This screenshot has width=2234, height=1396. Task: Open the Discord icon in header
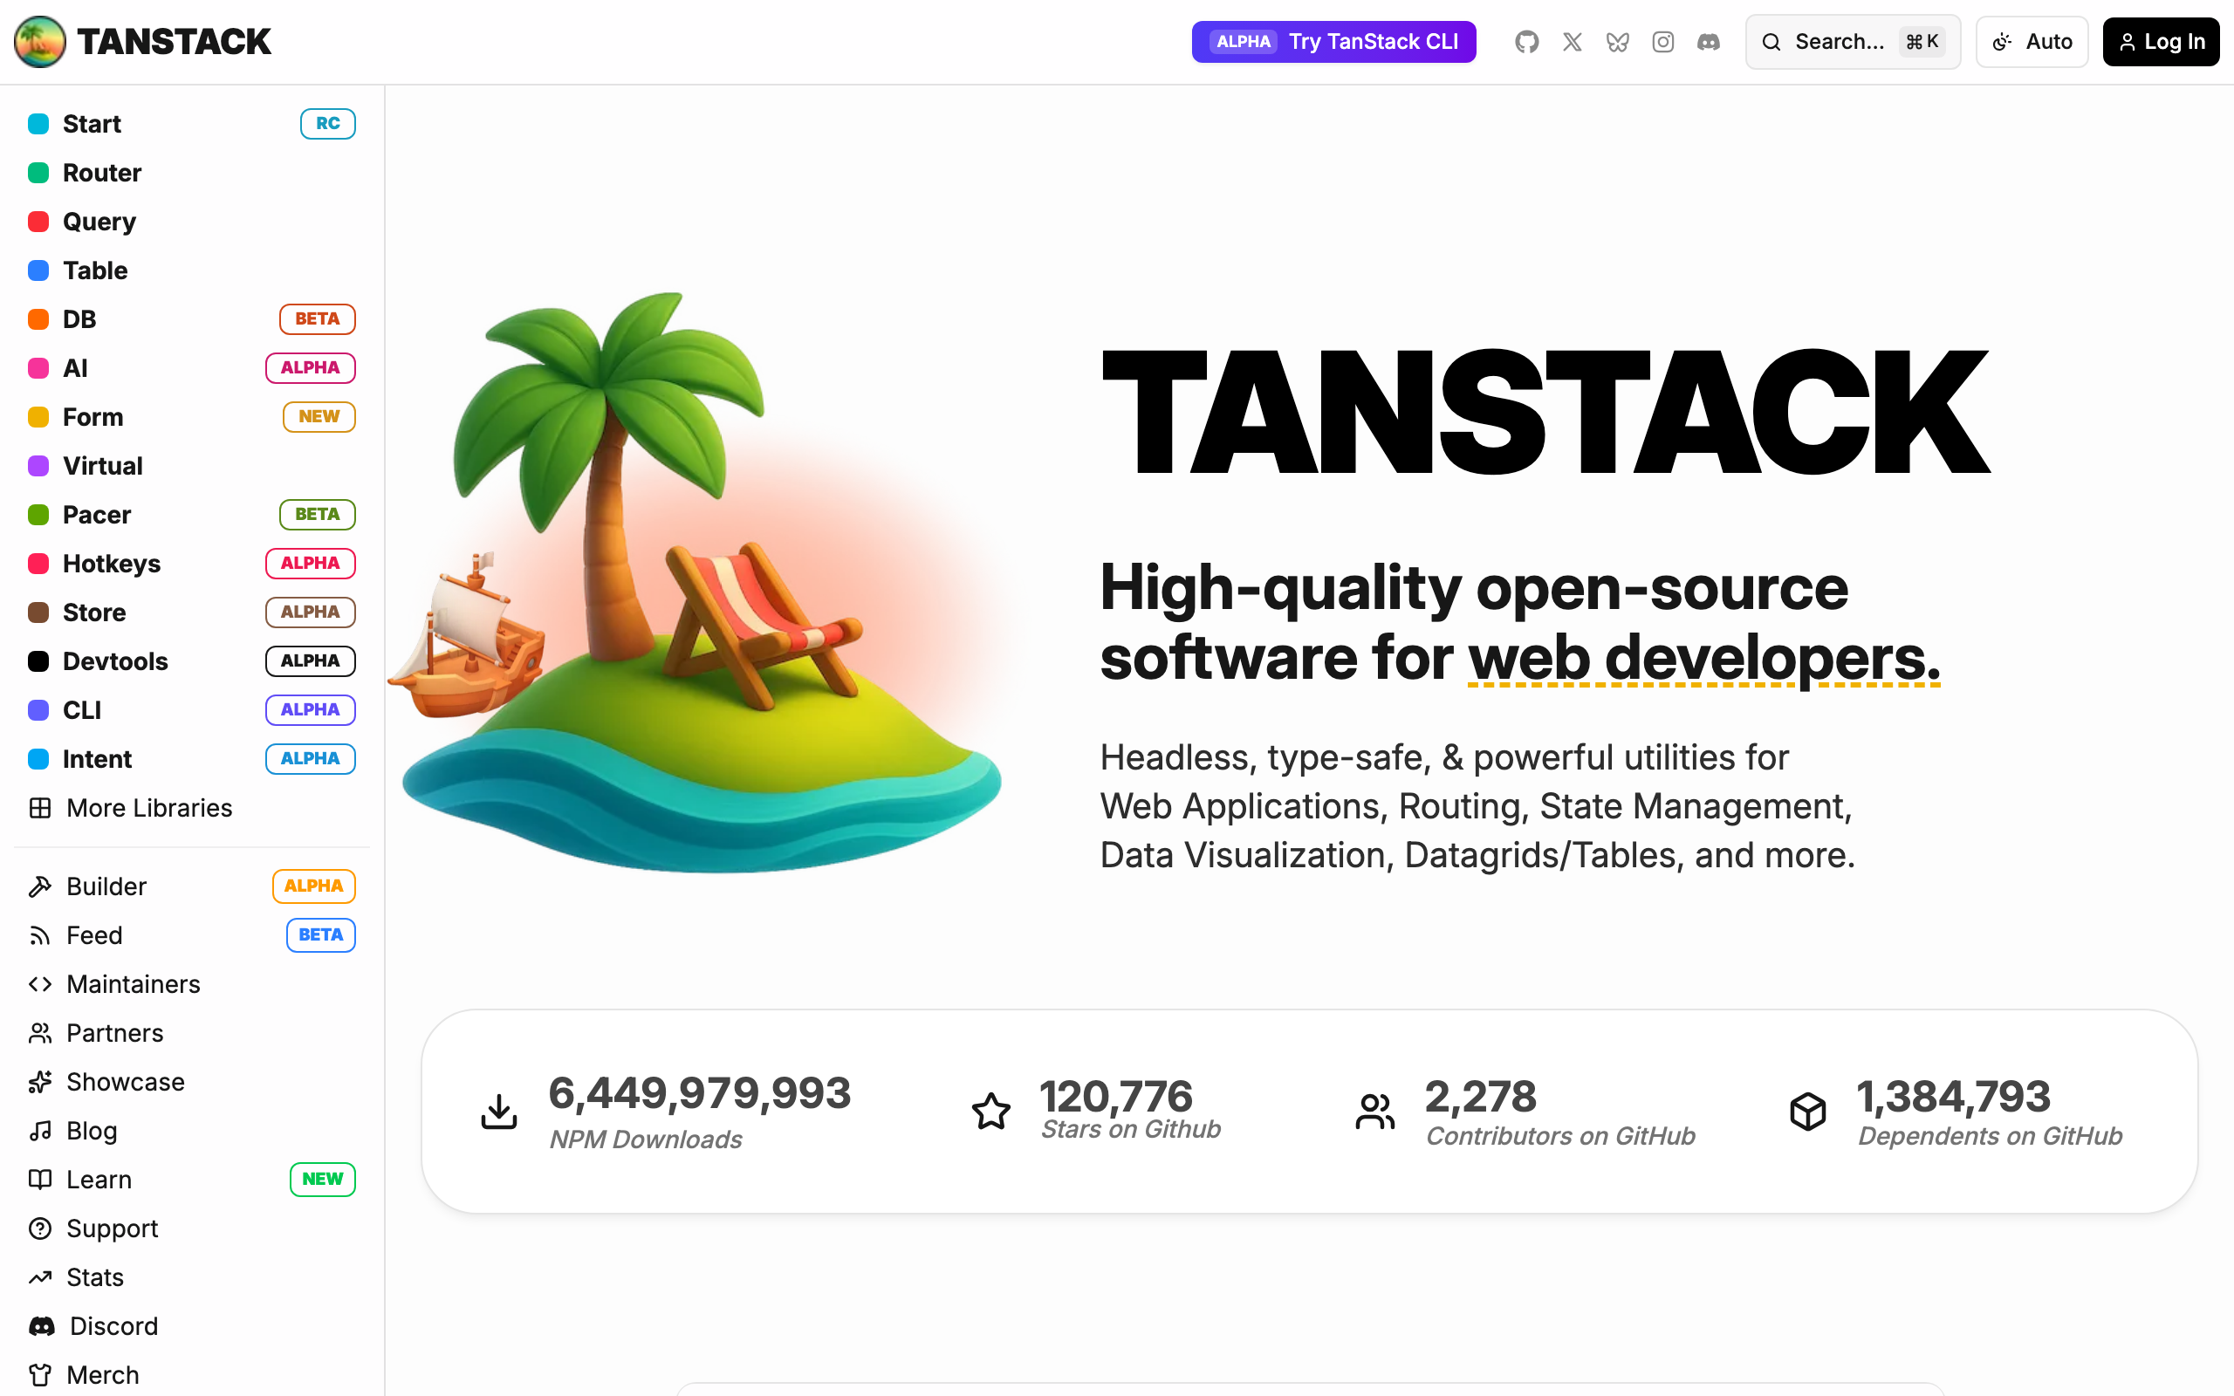[x=1708, y=42]
